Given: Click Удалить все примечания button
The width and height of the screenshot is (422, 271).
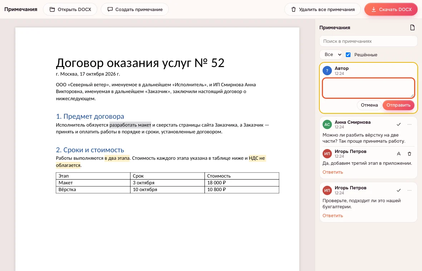Looking at the screenshot, I should pos(323,9).
